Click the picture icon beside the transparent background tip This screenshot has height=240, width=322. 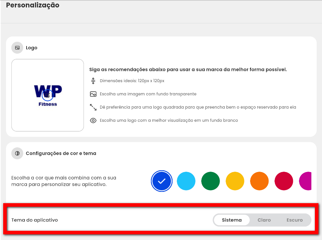[93, 94]
